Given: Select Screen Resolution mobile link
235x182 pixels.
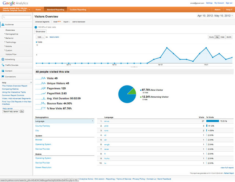Looking at the screenshot, I should pyautogui.click(x=43, y=167).
